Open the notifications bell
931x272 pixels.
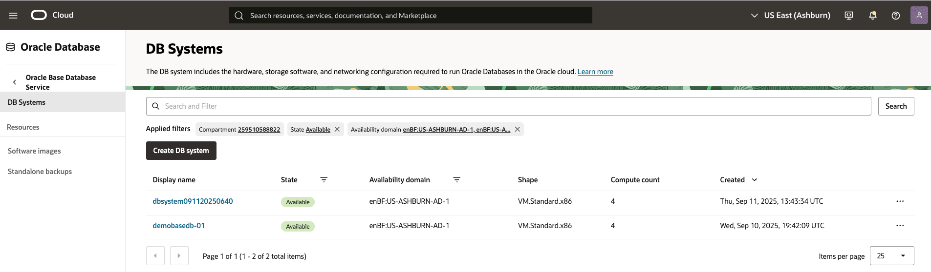pyautogui.click(x=872, y=16)
